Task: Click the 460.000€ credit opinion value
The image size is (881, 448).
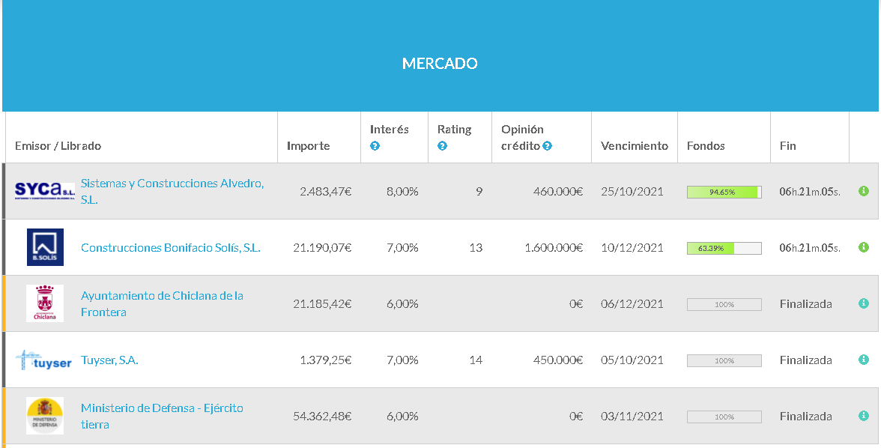Action: [x=558, y=192]
